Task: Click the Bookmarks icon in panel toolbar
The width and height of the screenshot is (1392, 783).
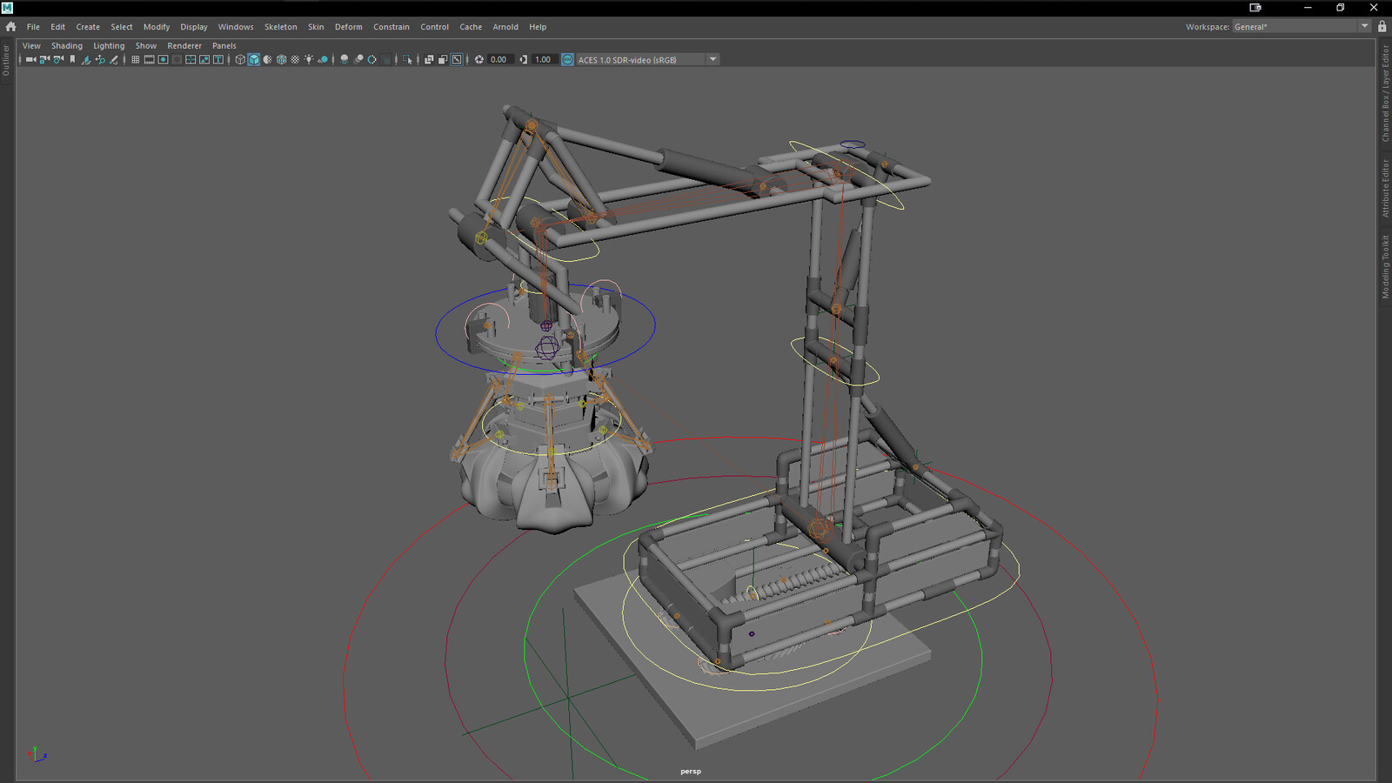Action: (72, 59)
